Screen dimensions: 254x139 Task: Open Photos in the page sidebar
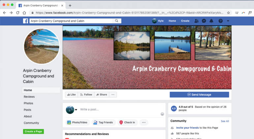(28, 103)
